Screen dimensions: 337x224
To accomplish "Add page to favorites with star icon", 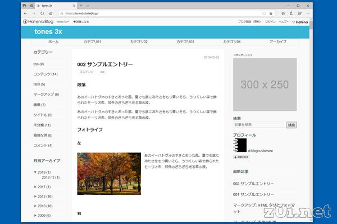I will click(x=271, y=13).
